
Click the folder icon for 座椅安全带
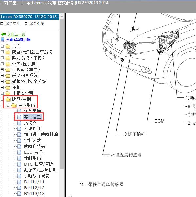click(8, 93)
